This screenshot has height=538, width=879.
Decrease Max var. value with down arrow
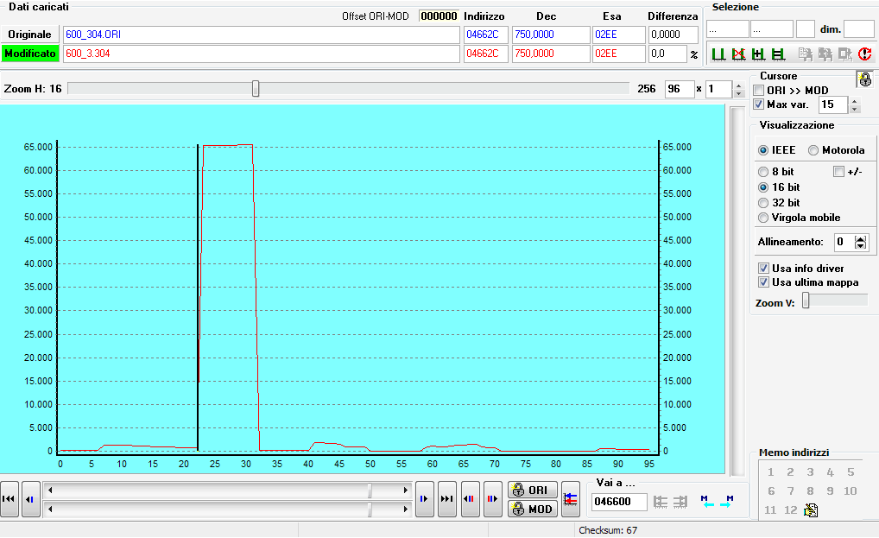tap(854, 109)
